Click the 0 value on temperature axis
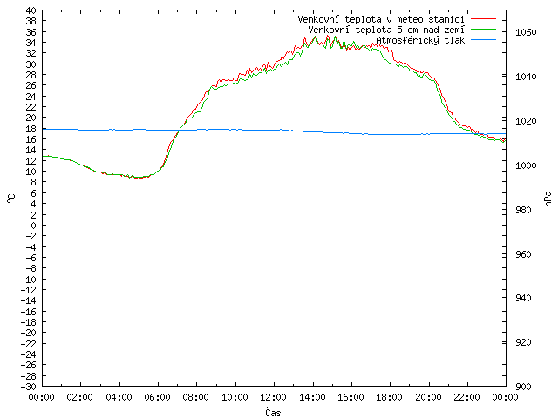The height and width of the screenshot is (418, 558). (x=33, y=226)
